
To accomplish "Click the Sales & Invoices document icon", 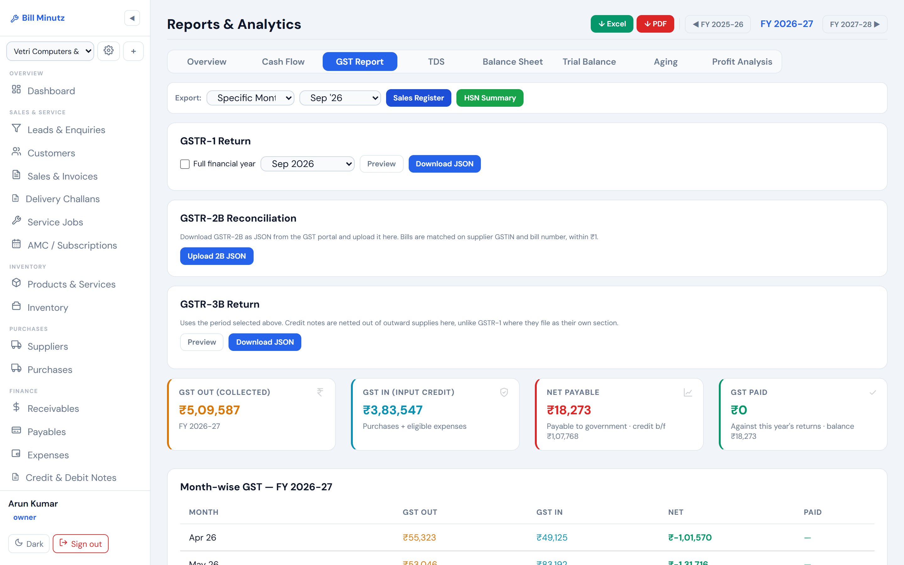I will pos(16,175).
